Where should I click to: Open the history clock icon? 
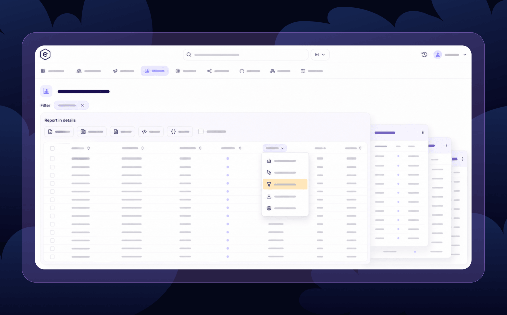point(424,55)
